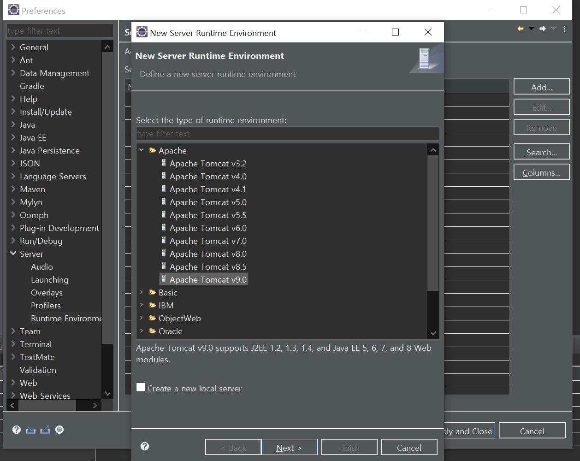Screen dimensions: 580x461
Task: Click the back arrow in Preferences toolbar
Action: coord(521,29)
